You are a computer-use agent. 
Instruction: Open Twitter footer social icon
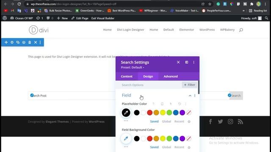click(x=220, y=122)
